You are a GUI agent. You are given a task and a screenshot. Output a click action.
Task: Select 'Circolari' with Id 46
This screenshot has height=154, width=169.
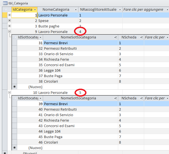81,142
